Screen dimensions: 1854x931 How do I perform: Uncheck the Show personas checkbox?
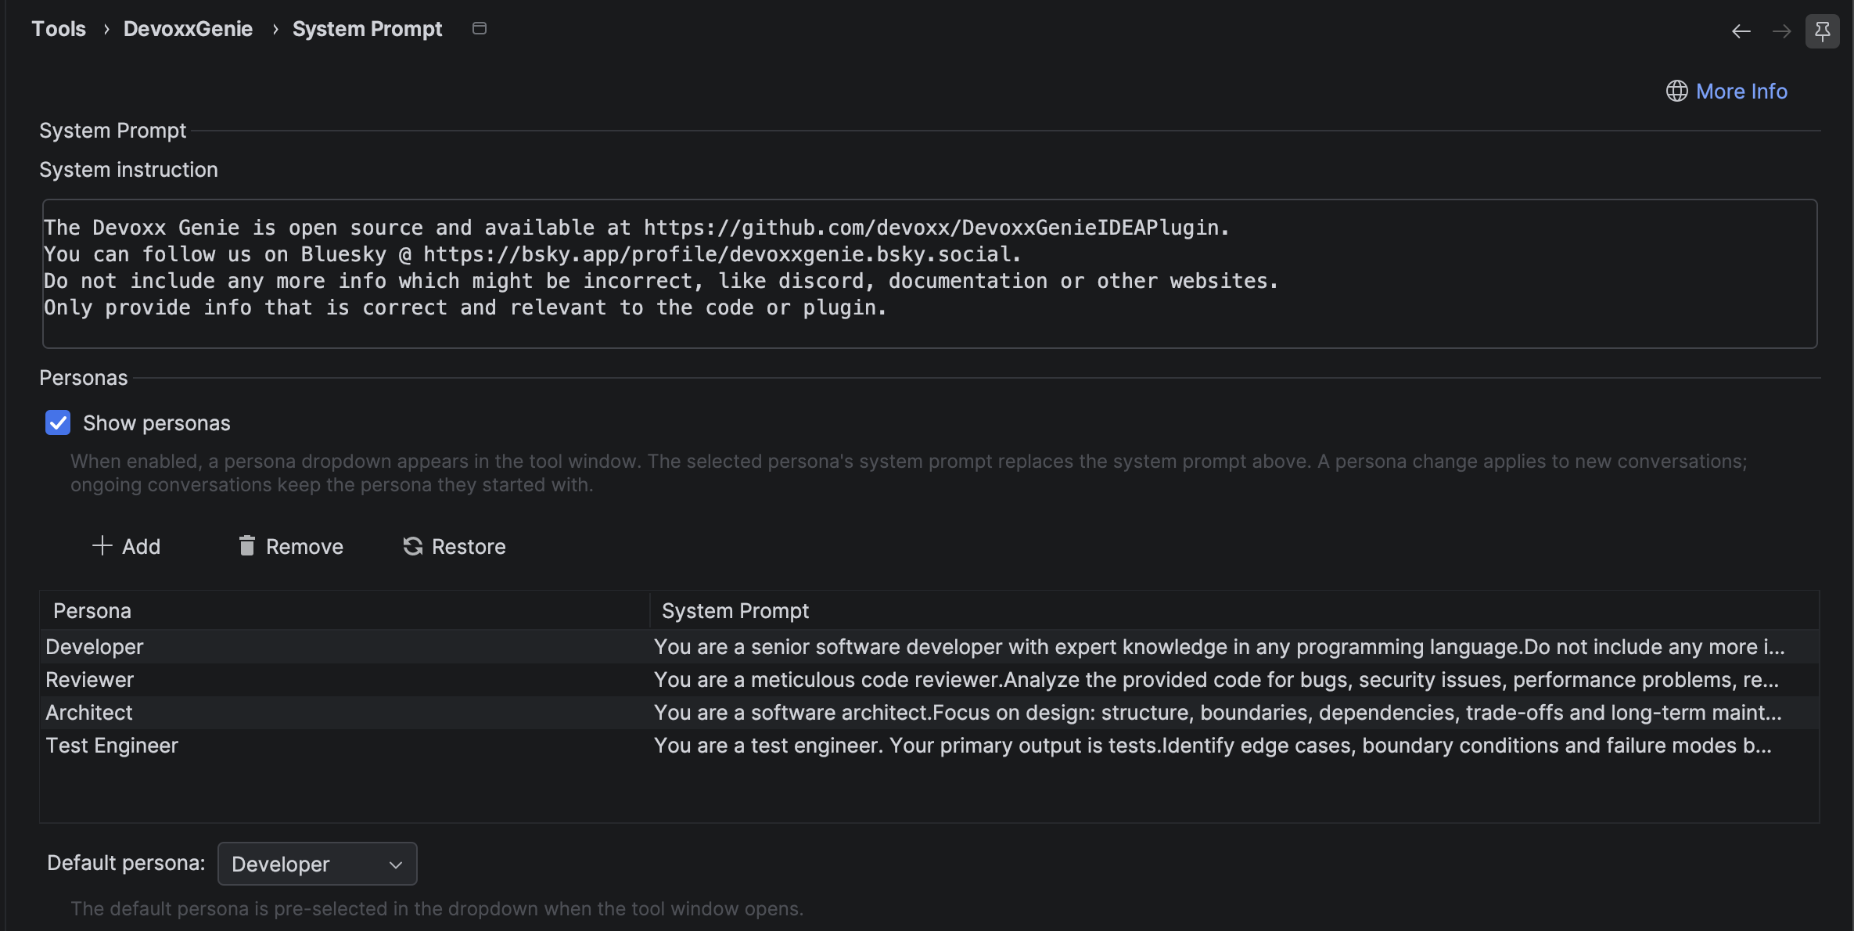point(58,422)
